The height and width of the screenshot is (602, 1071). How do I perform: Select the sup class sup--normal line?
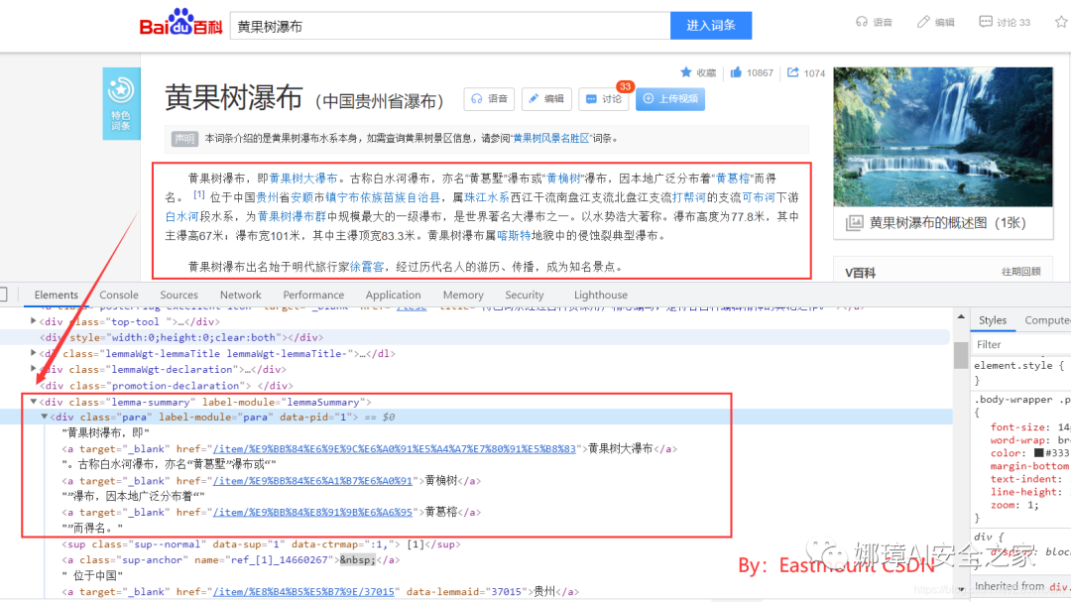pyautogui.click(x=261, y=543)
